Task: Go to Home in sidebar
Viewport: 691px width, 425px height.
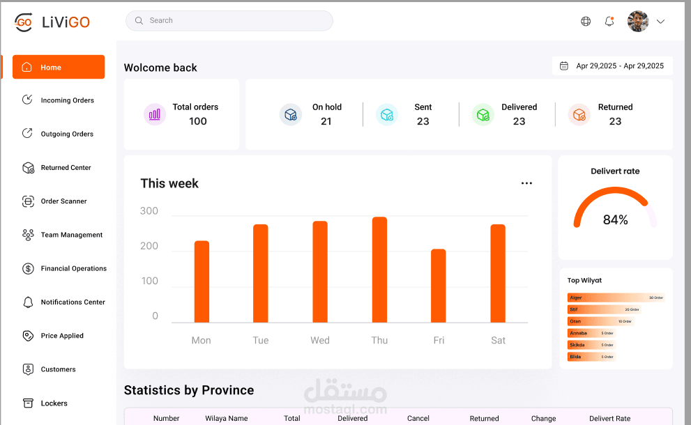Action: 59,67
